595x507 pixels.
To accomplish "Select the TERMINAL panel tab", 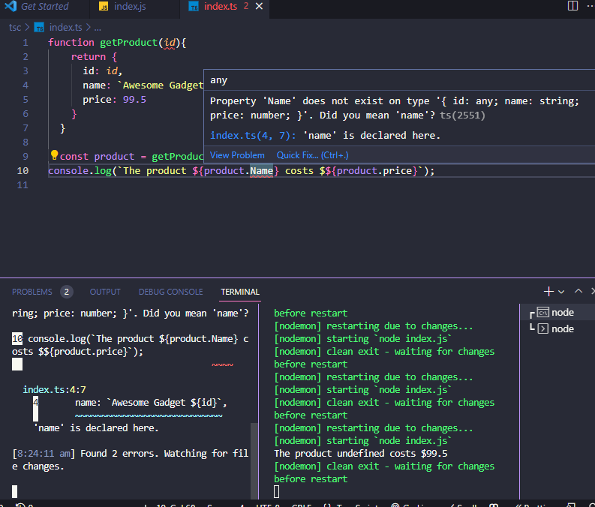I will [x=240, y=292].
